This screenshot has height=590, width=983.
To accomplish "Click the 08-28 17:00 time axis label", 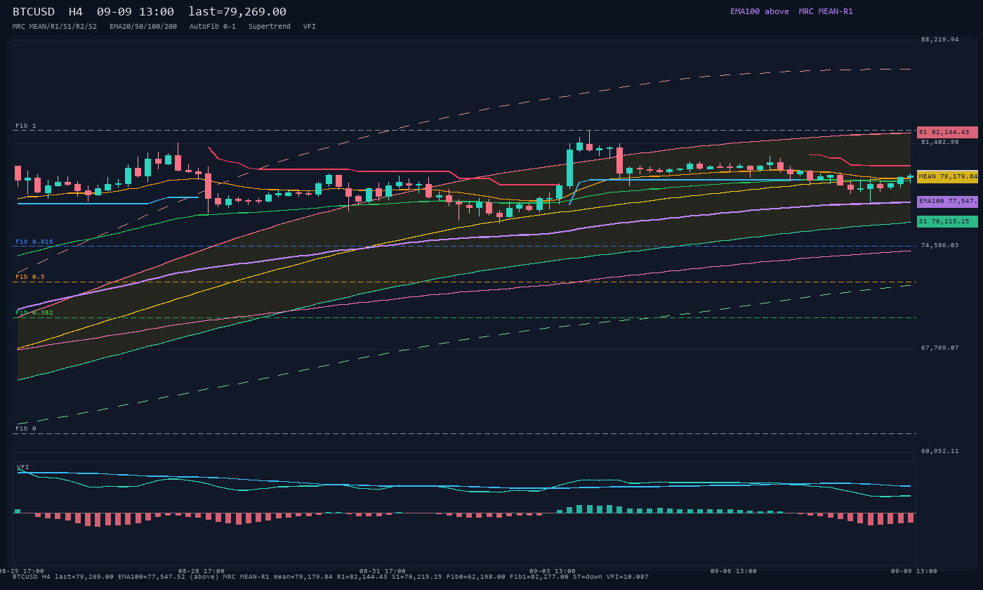I will click(202, 571).
